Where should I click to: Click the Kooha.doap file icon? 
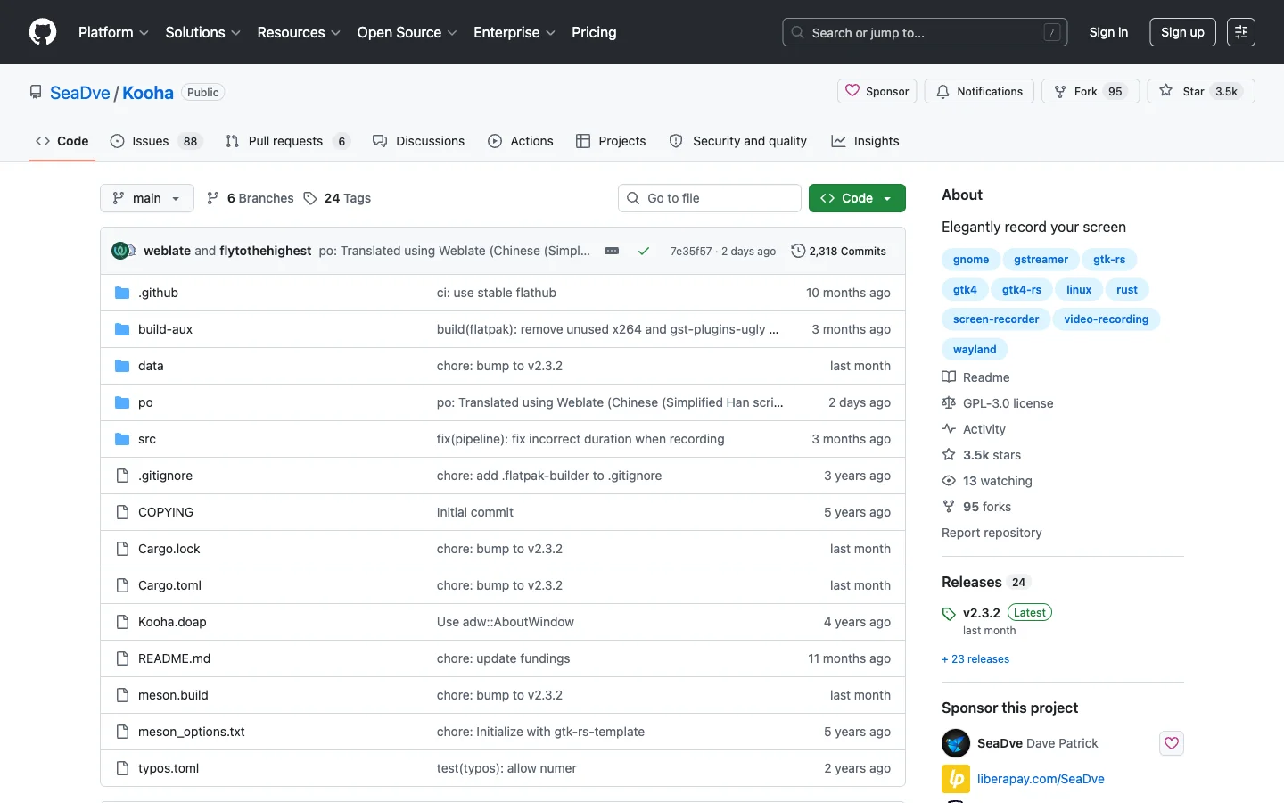[122, 622]
